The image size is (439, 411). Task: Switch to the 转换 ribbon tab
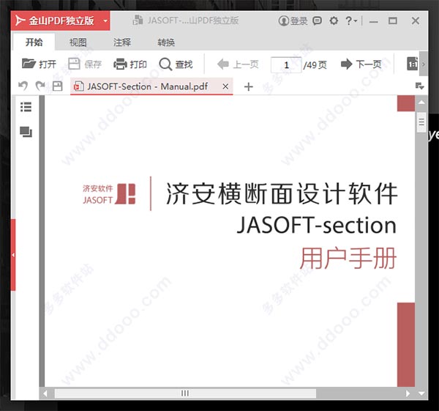click(x=166, y=42)
